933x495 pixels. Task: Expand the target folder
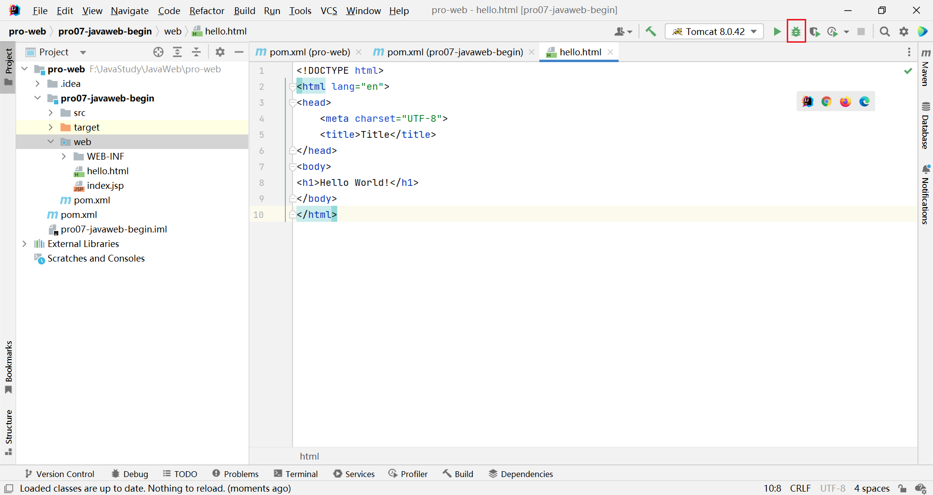tap(51, 127)
